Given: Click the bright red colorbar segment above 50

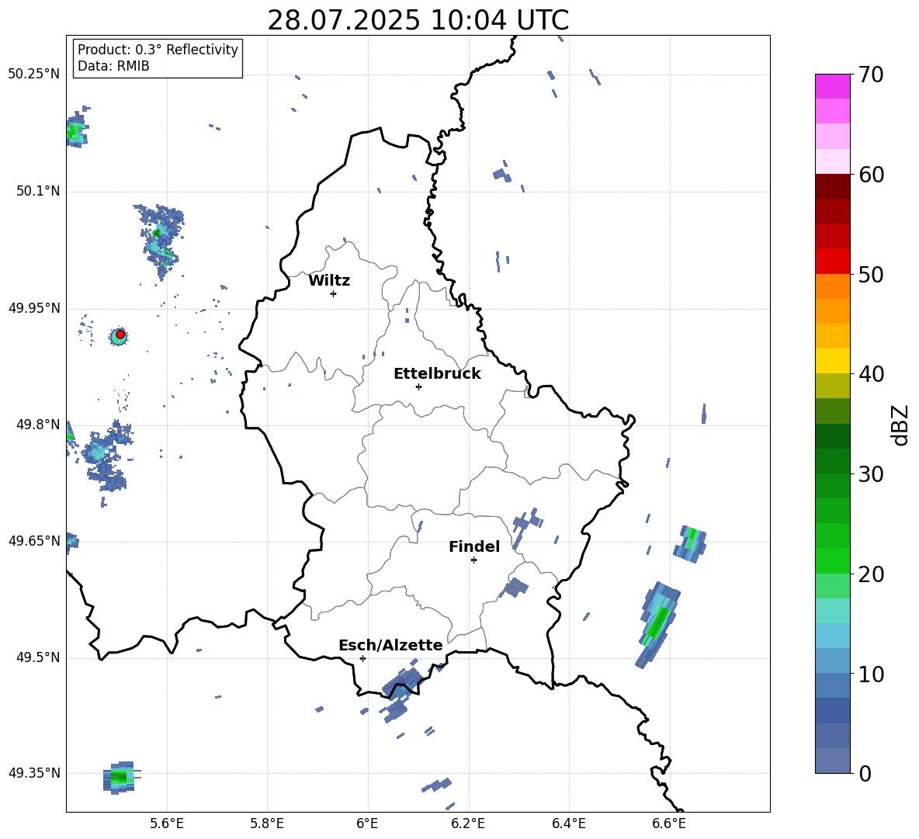Looking at the screenshot, I should click(832, 262).
